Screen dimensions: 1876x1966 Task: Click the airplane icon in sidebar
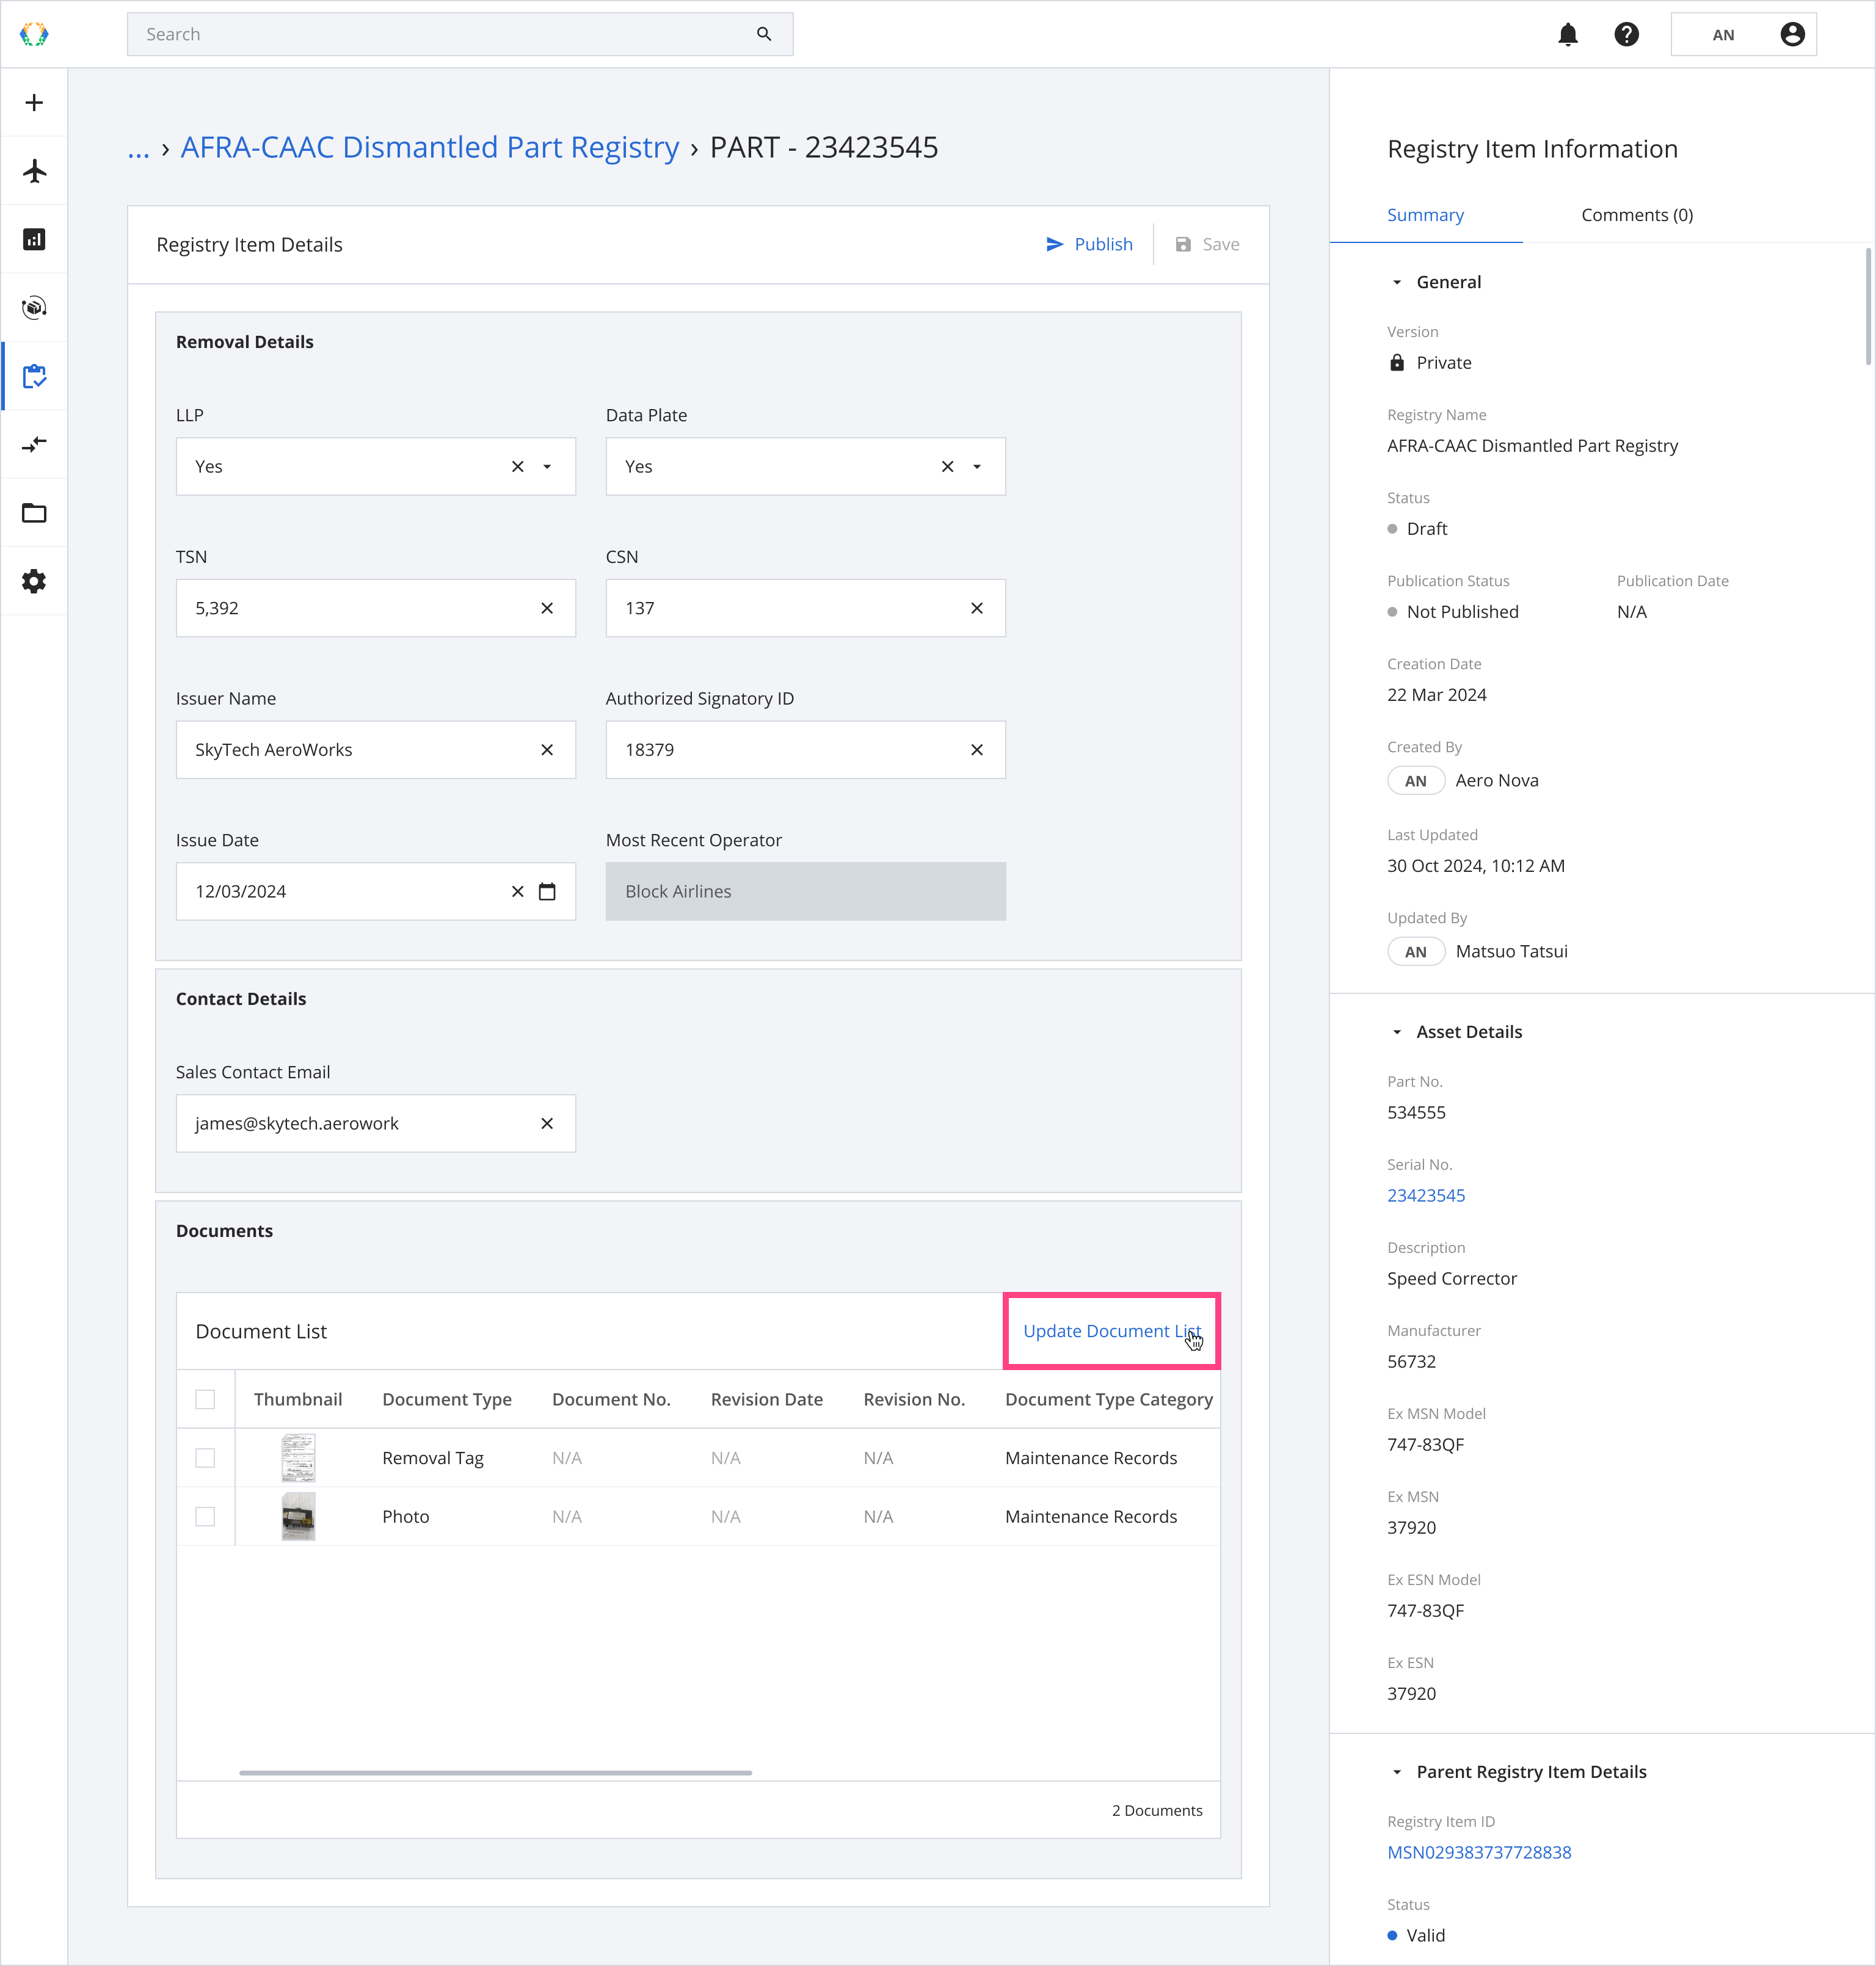[x=34, y=171]
